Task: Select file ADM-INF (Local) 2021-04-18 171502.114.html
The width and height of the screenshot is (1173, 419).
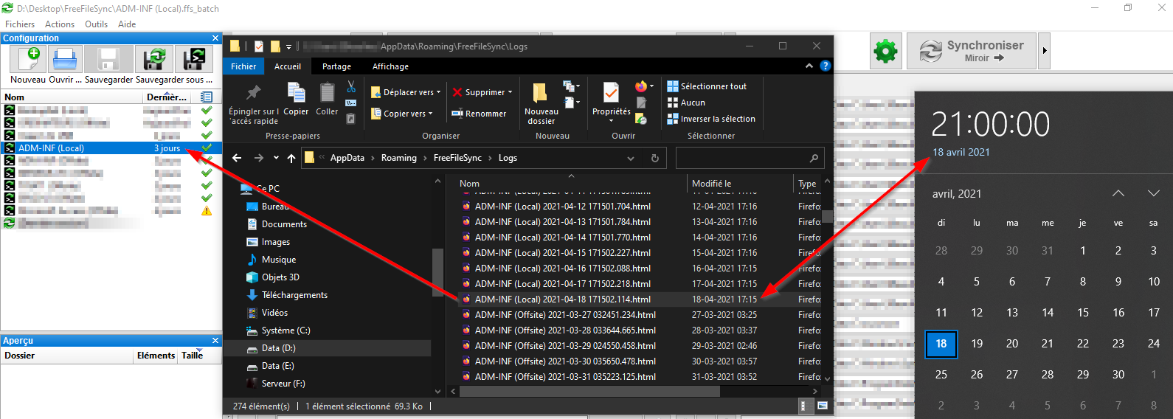Action: pyautogui.click(x=562, y=299)
